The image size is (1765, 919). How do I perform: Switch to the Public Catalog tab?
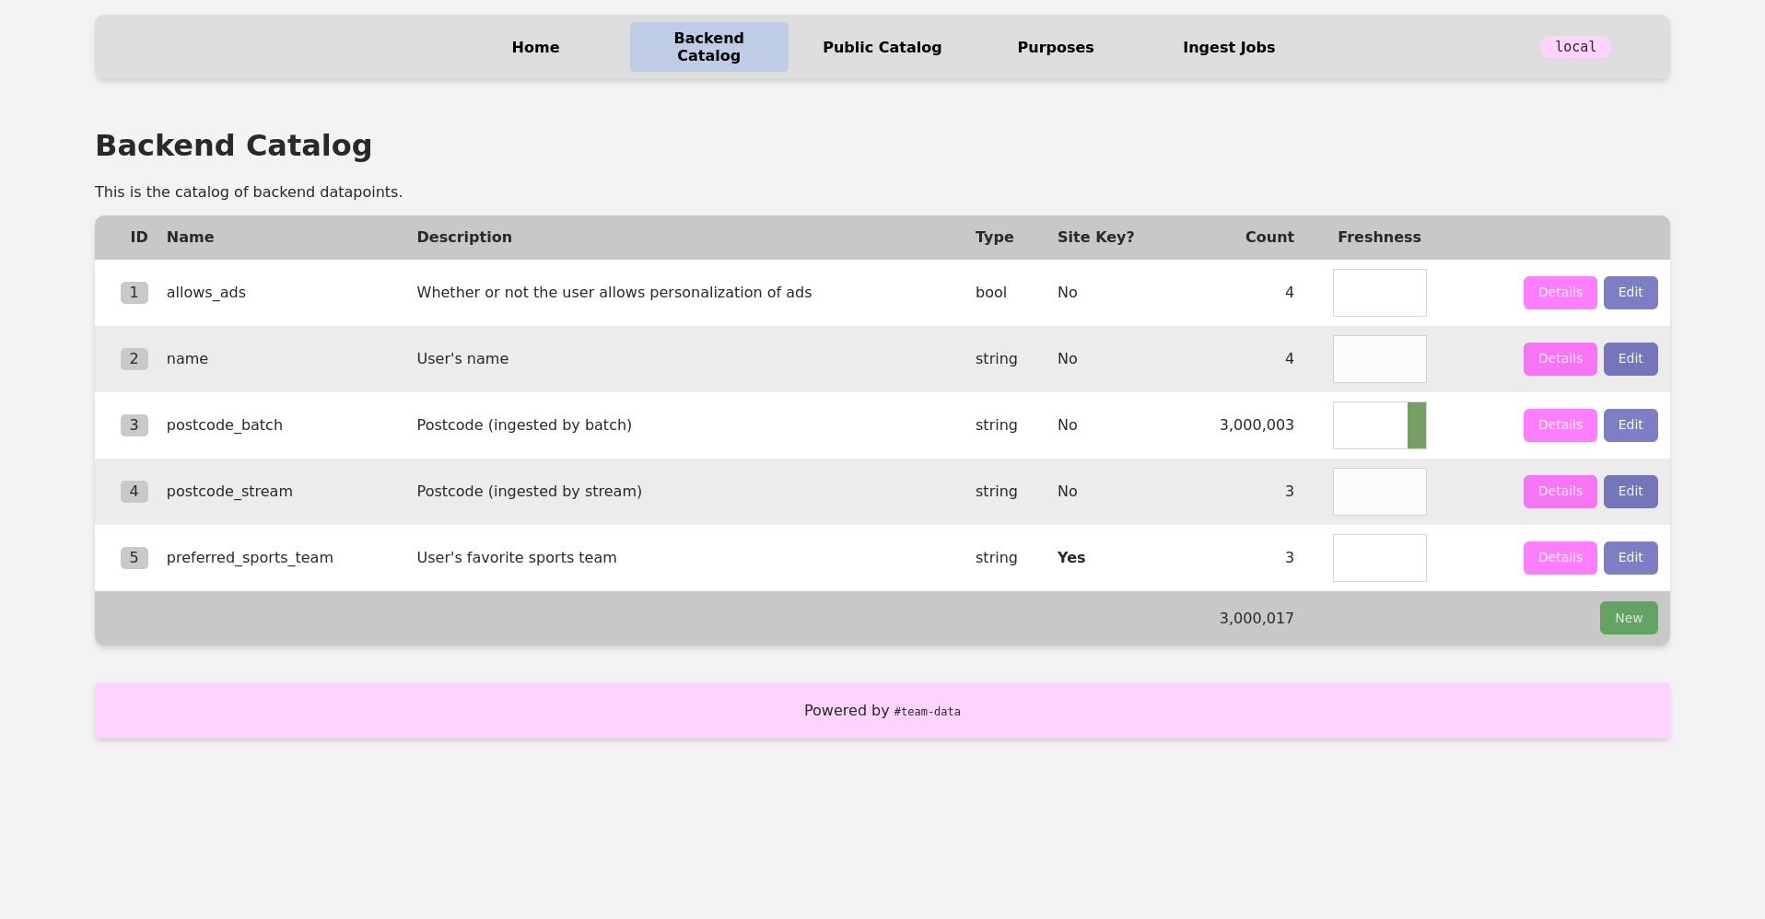point(882,47)
